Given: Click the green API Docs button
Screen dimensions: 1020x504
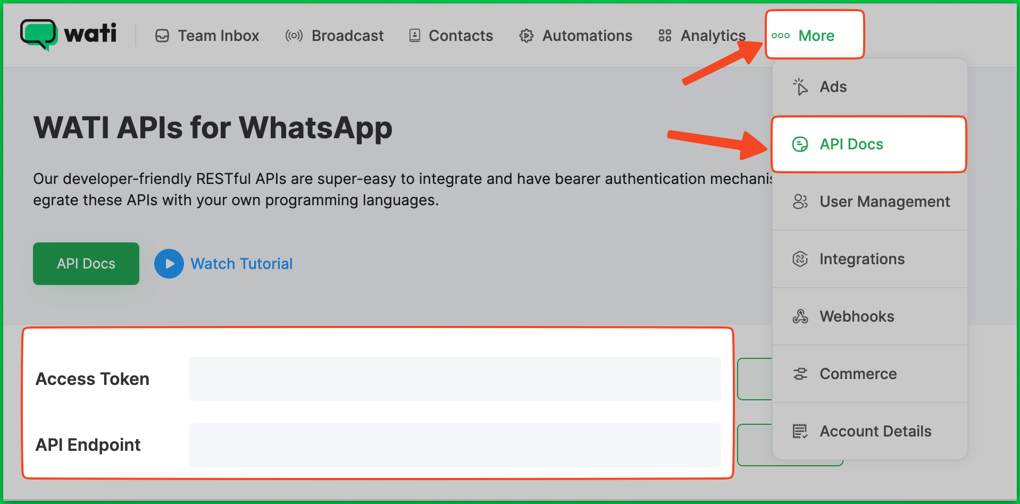Looking at the screenshot, I should [86, 264].
